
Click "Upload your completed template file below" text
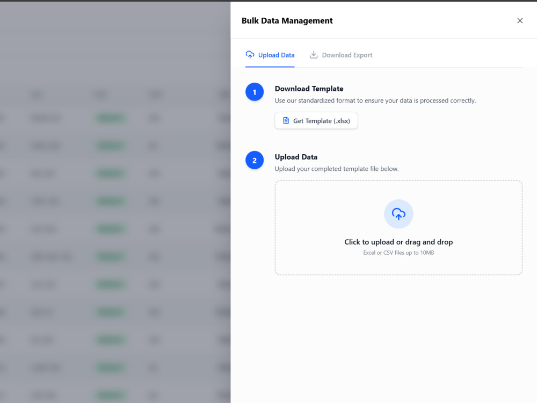click(337, 169)
